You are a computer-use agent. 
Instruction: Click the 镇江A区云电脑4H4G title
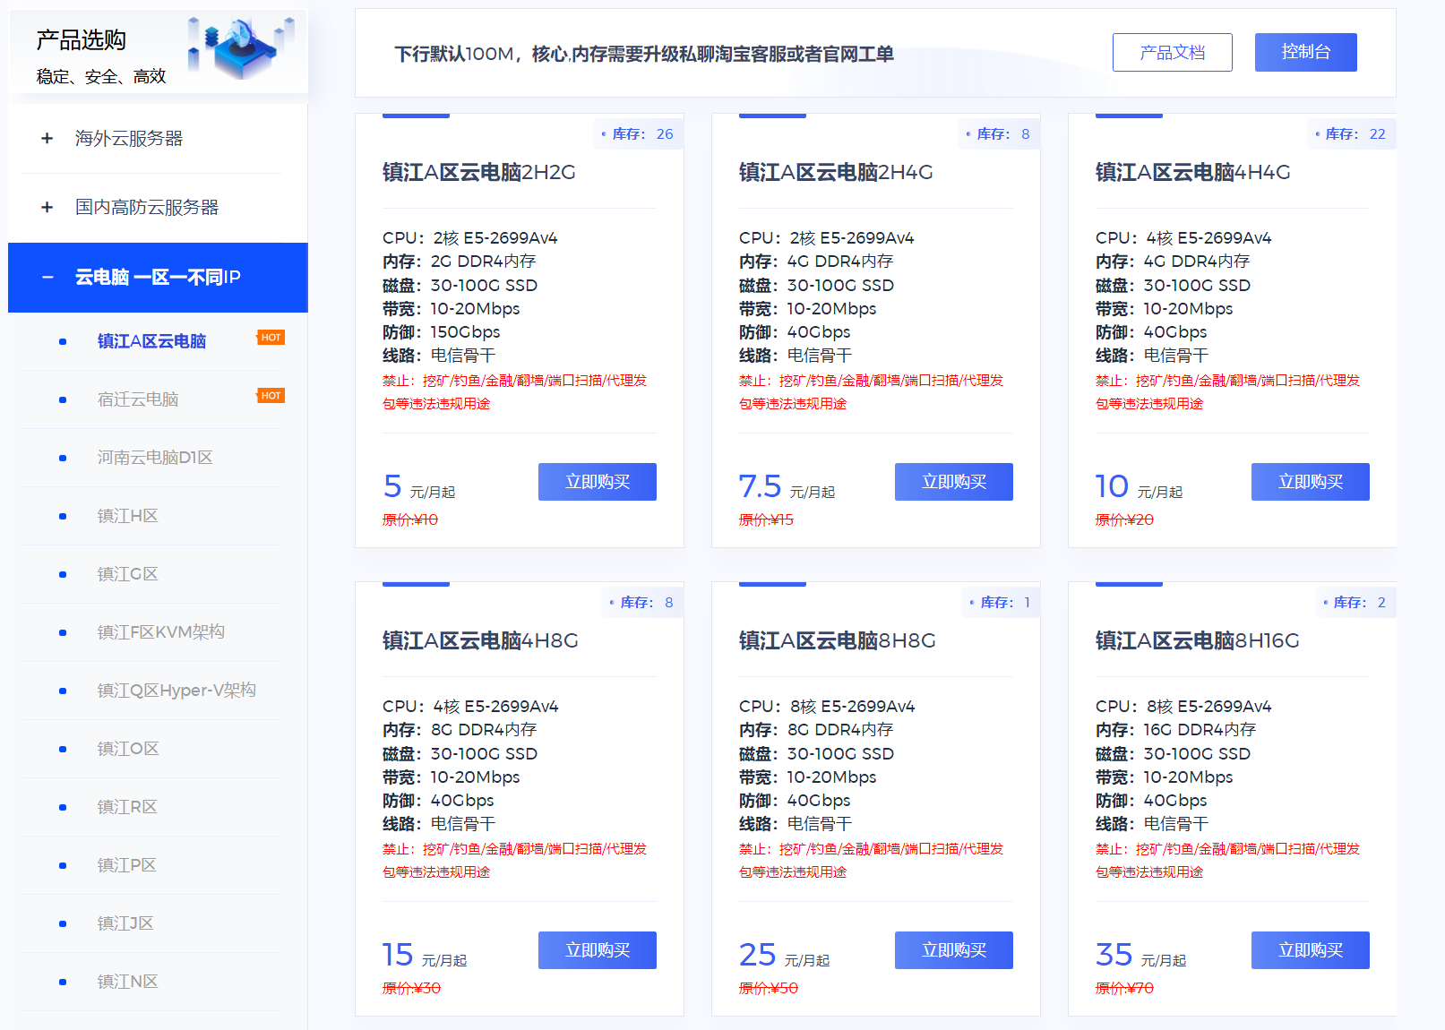tap(1193, 172)
